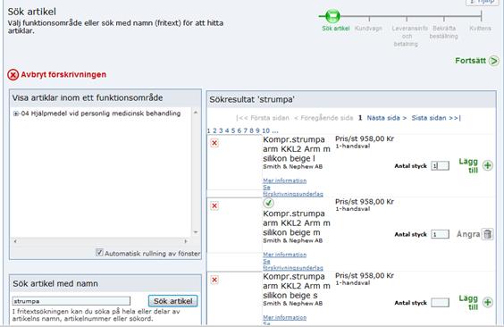Click the green Fortsätt arrow icon

click(x=493, y=61)
